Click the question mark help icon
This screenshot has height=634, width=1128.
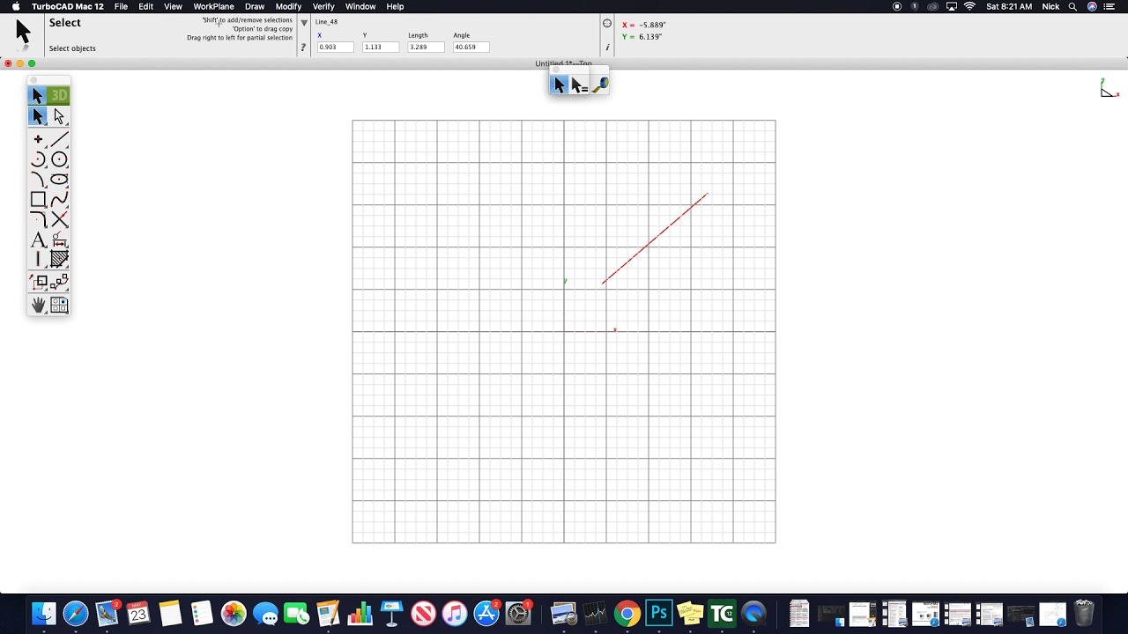tap(303, 48)
